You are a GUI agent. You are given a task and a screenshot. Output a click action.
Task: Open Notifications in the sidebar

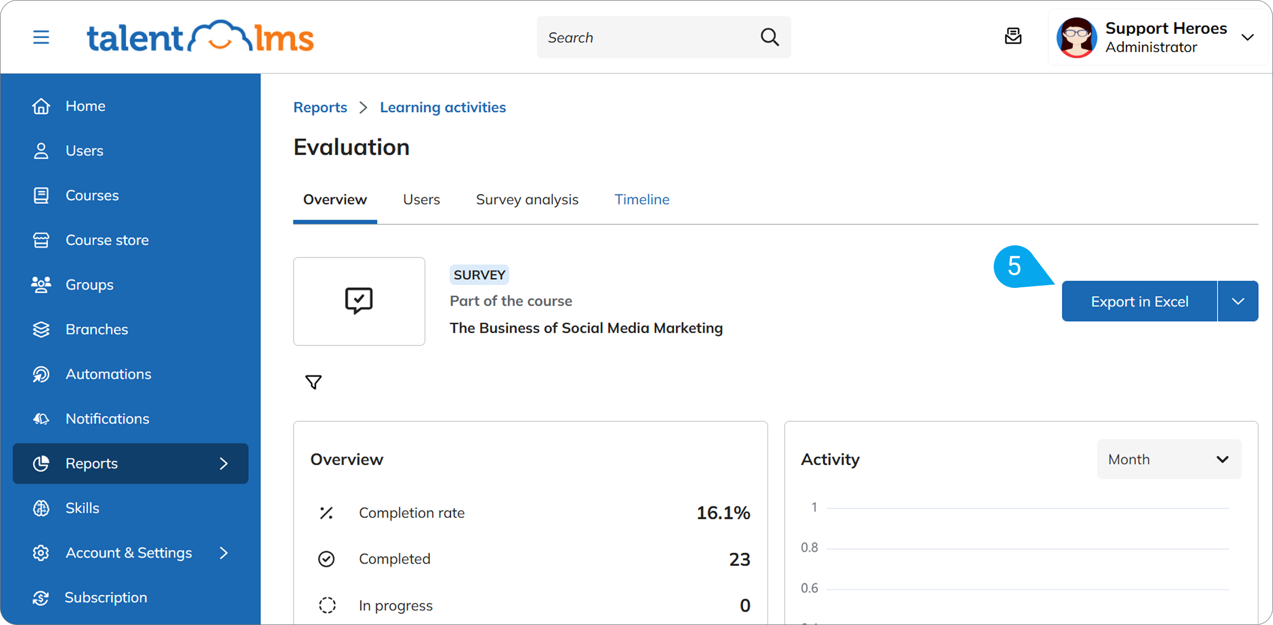pyautogui.click(x=131, y=419)
